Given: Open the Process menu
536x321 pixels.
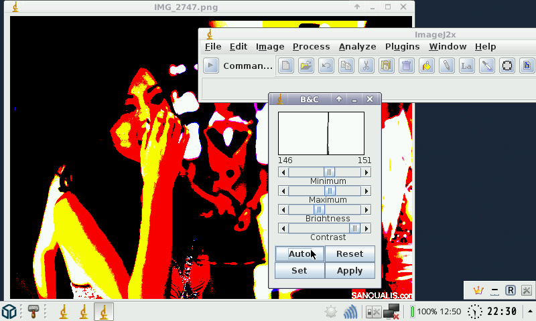Looking at the screenshot, I should tap(311, 46).
